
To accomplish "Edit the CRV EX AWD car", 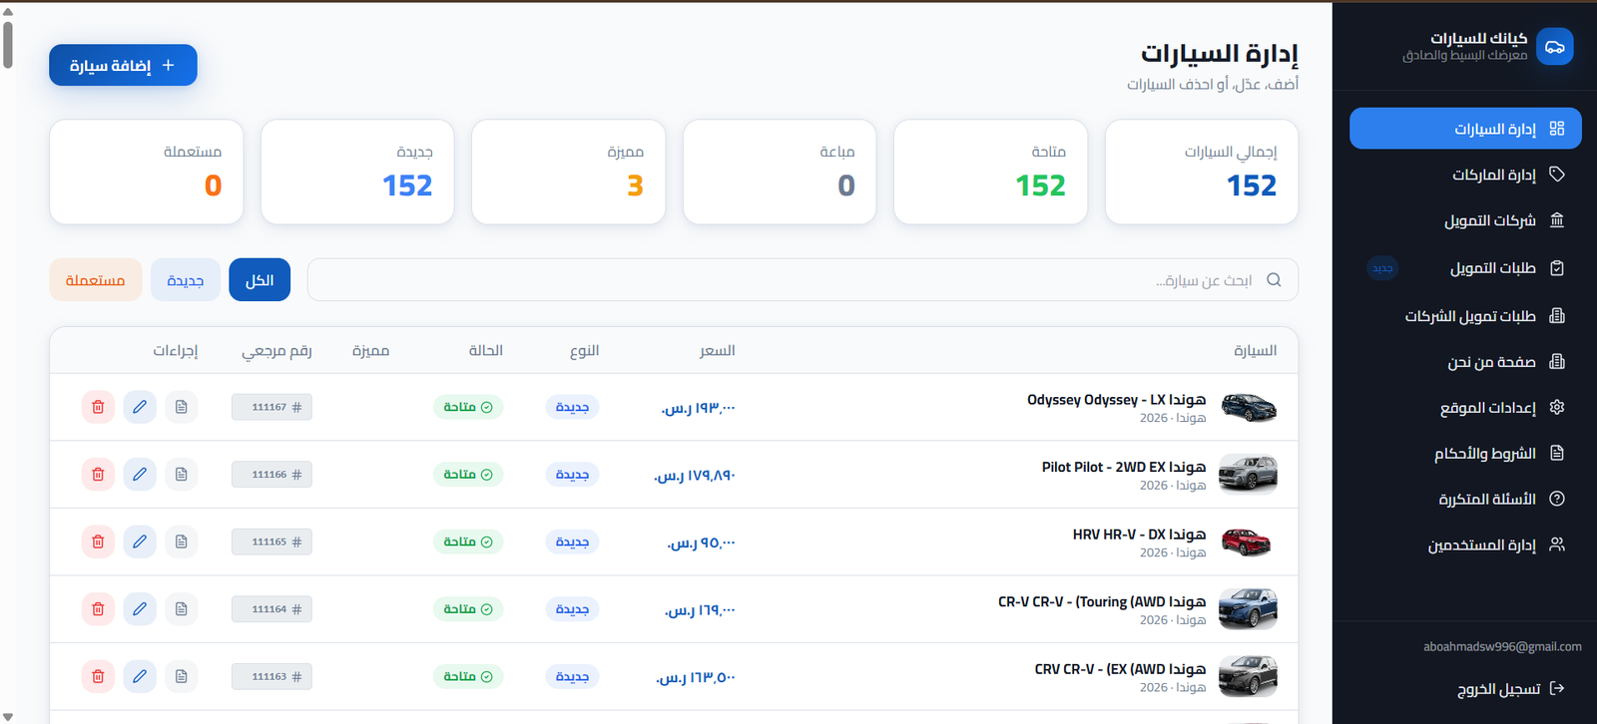I will click(x=140, y=676).
